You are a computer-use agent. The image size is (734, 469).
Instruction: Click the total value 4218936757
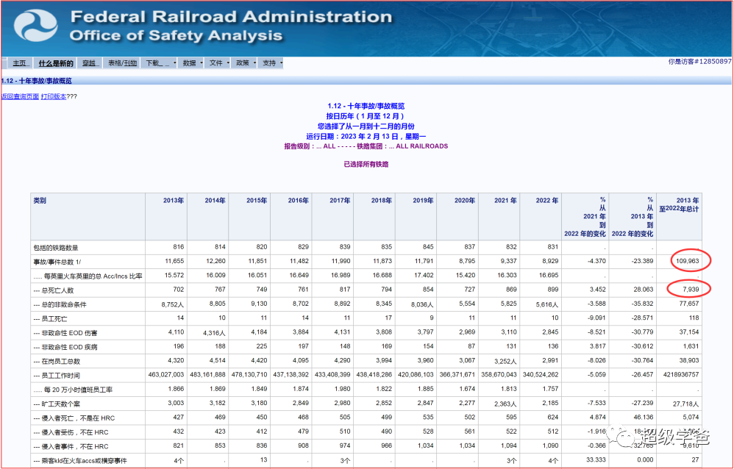tap(680, 374)
